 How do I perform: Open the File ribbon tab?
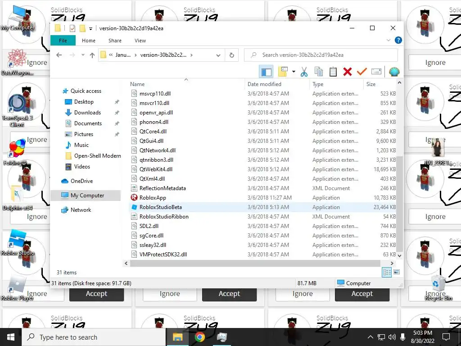pos(63,41)
